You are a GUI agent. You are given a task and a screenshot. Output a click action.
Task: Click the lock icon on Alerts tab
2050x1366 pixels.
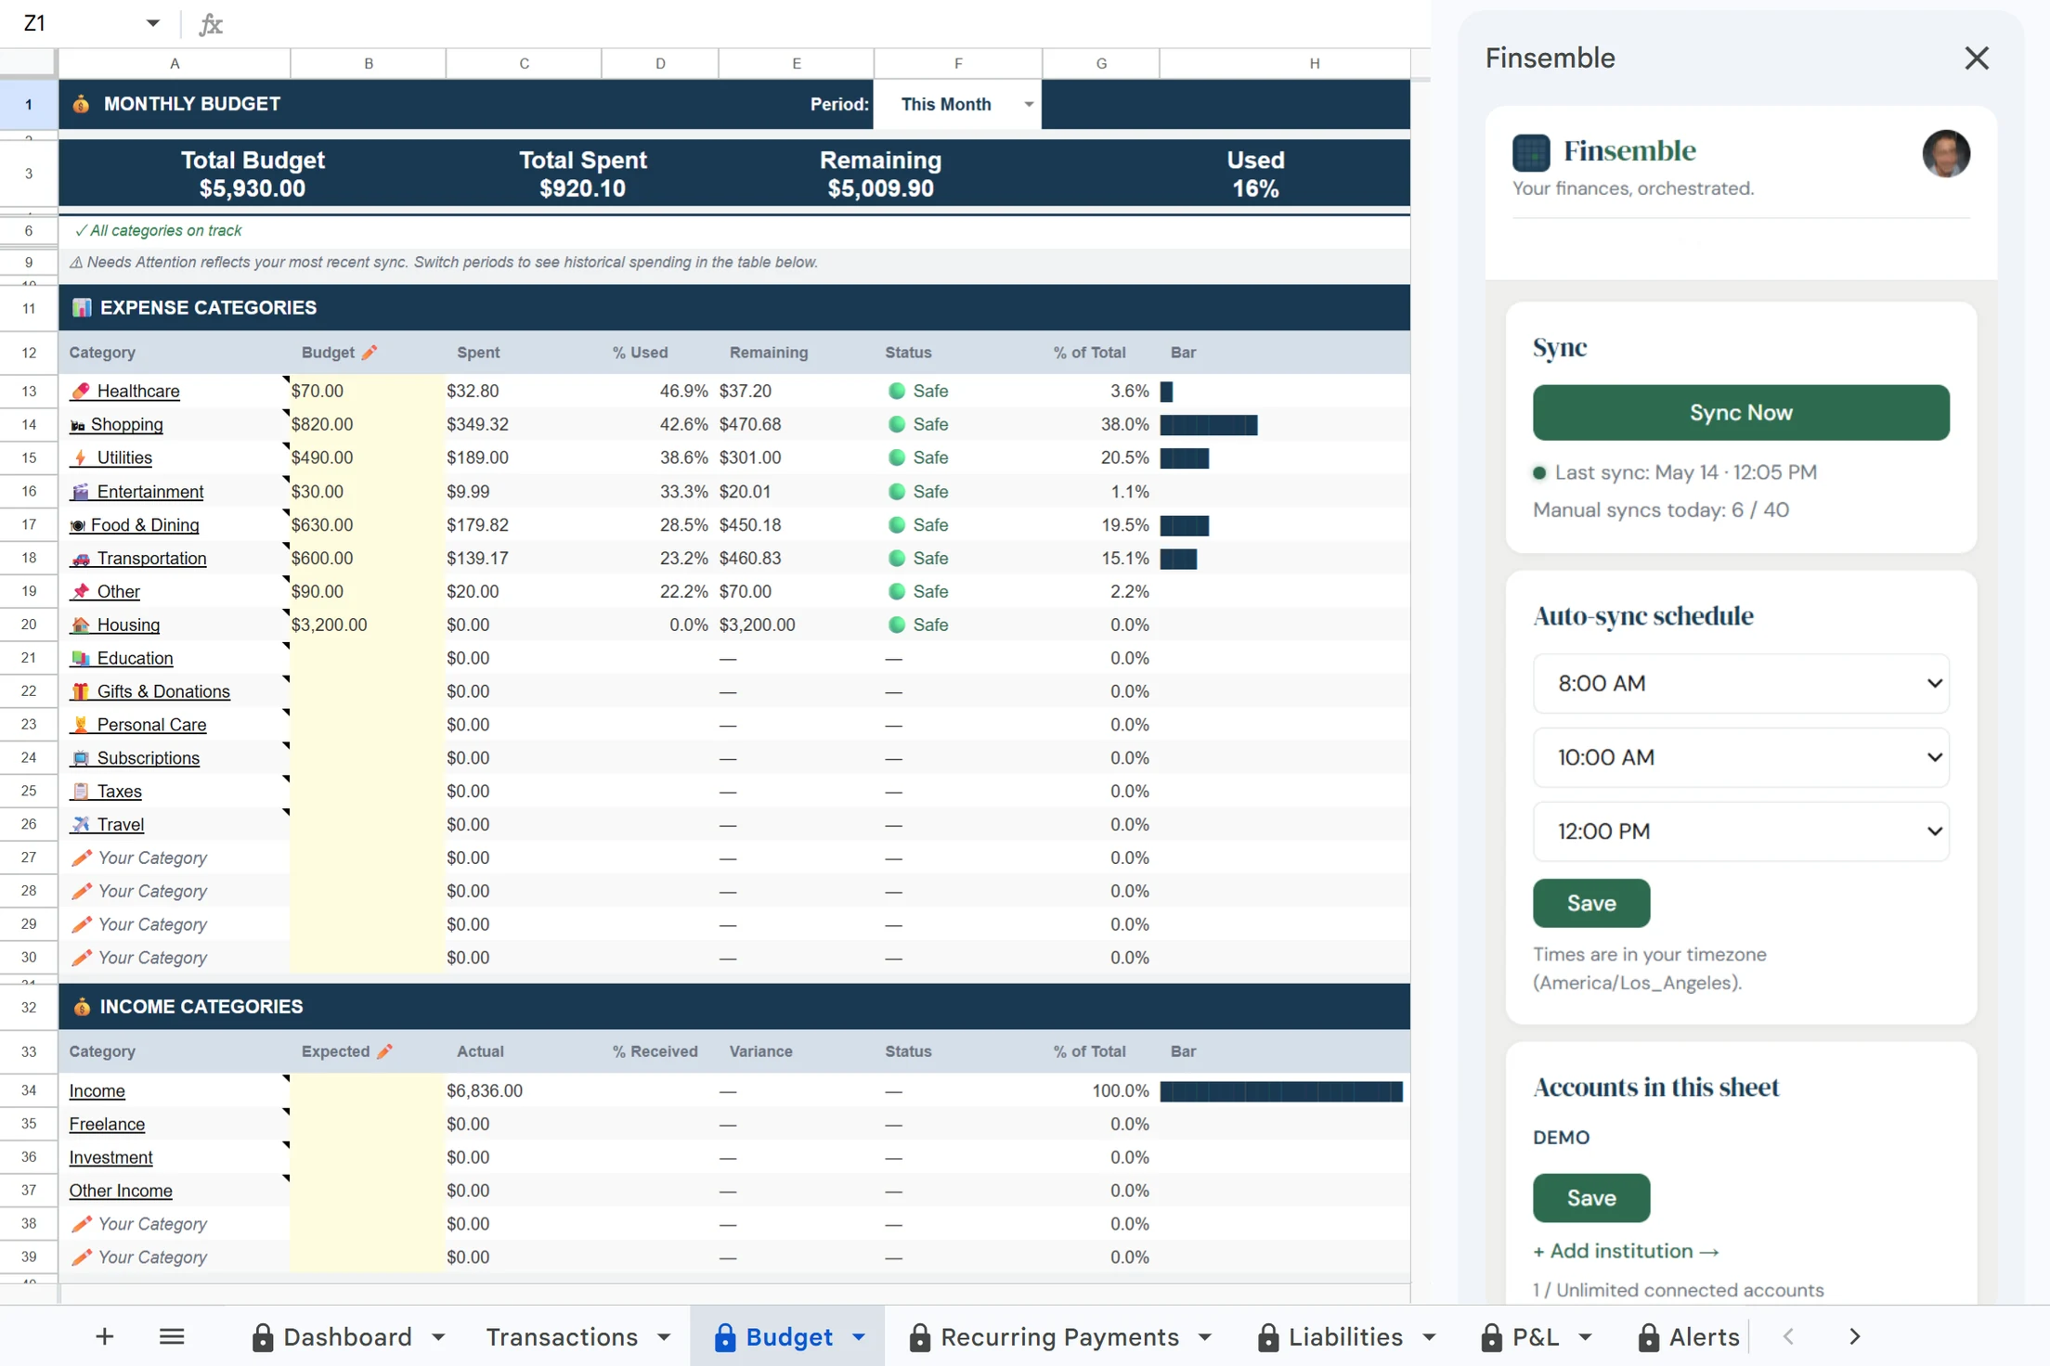(x=1649, y=1337)
